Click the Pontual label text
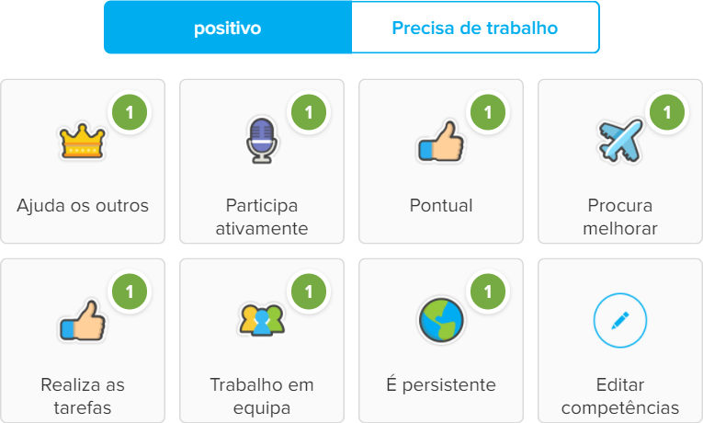 point(441,205)
